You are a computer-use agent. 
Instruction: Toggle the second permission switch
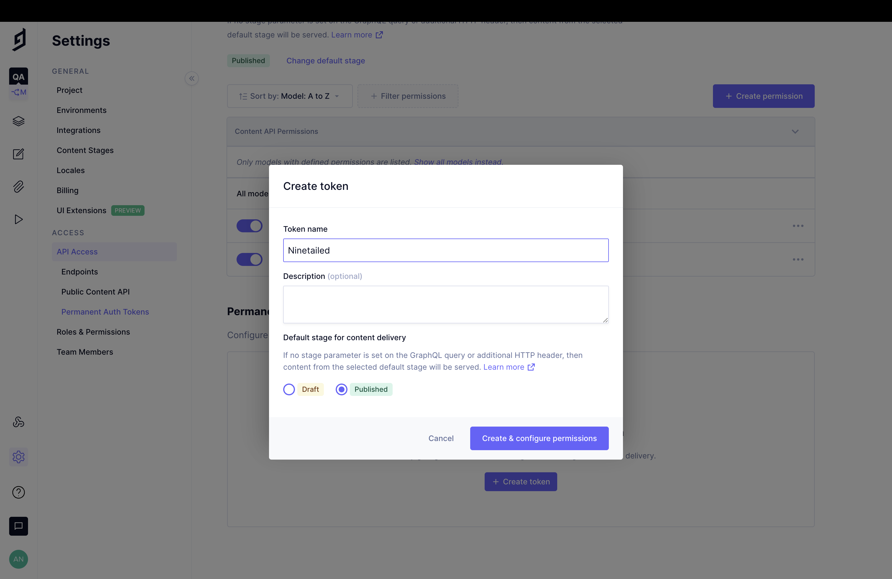coord(249,259)
